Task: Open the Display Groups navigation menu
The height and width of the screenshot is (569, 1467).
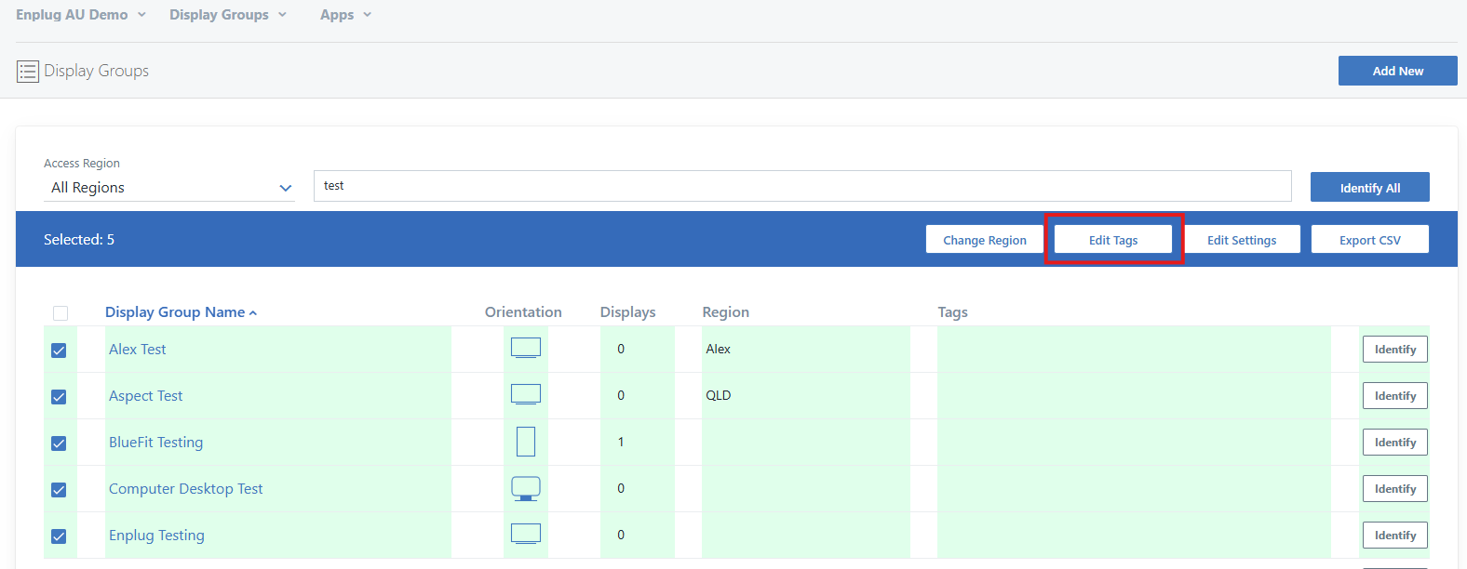Action: (x=228, y=15)
